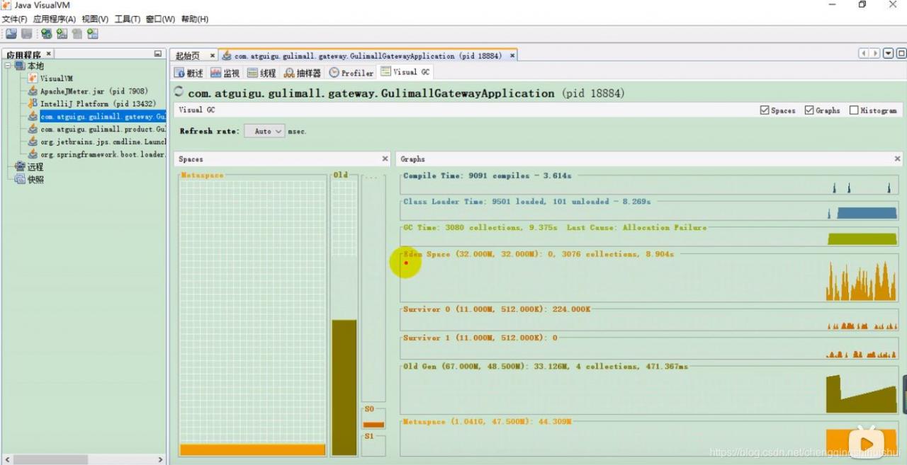This screenshot has height=465, width=907.
Task: Open the 文件(F) menu
Action: tap(14, 19)
